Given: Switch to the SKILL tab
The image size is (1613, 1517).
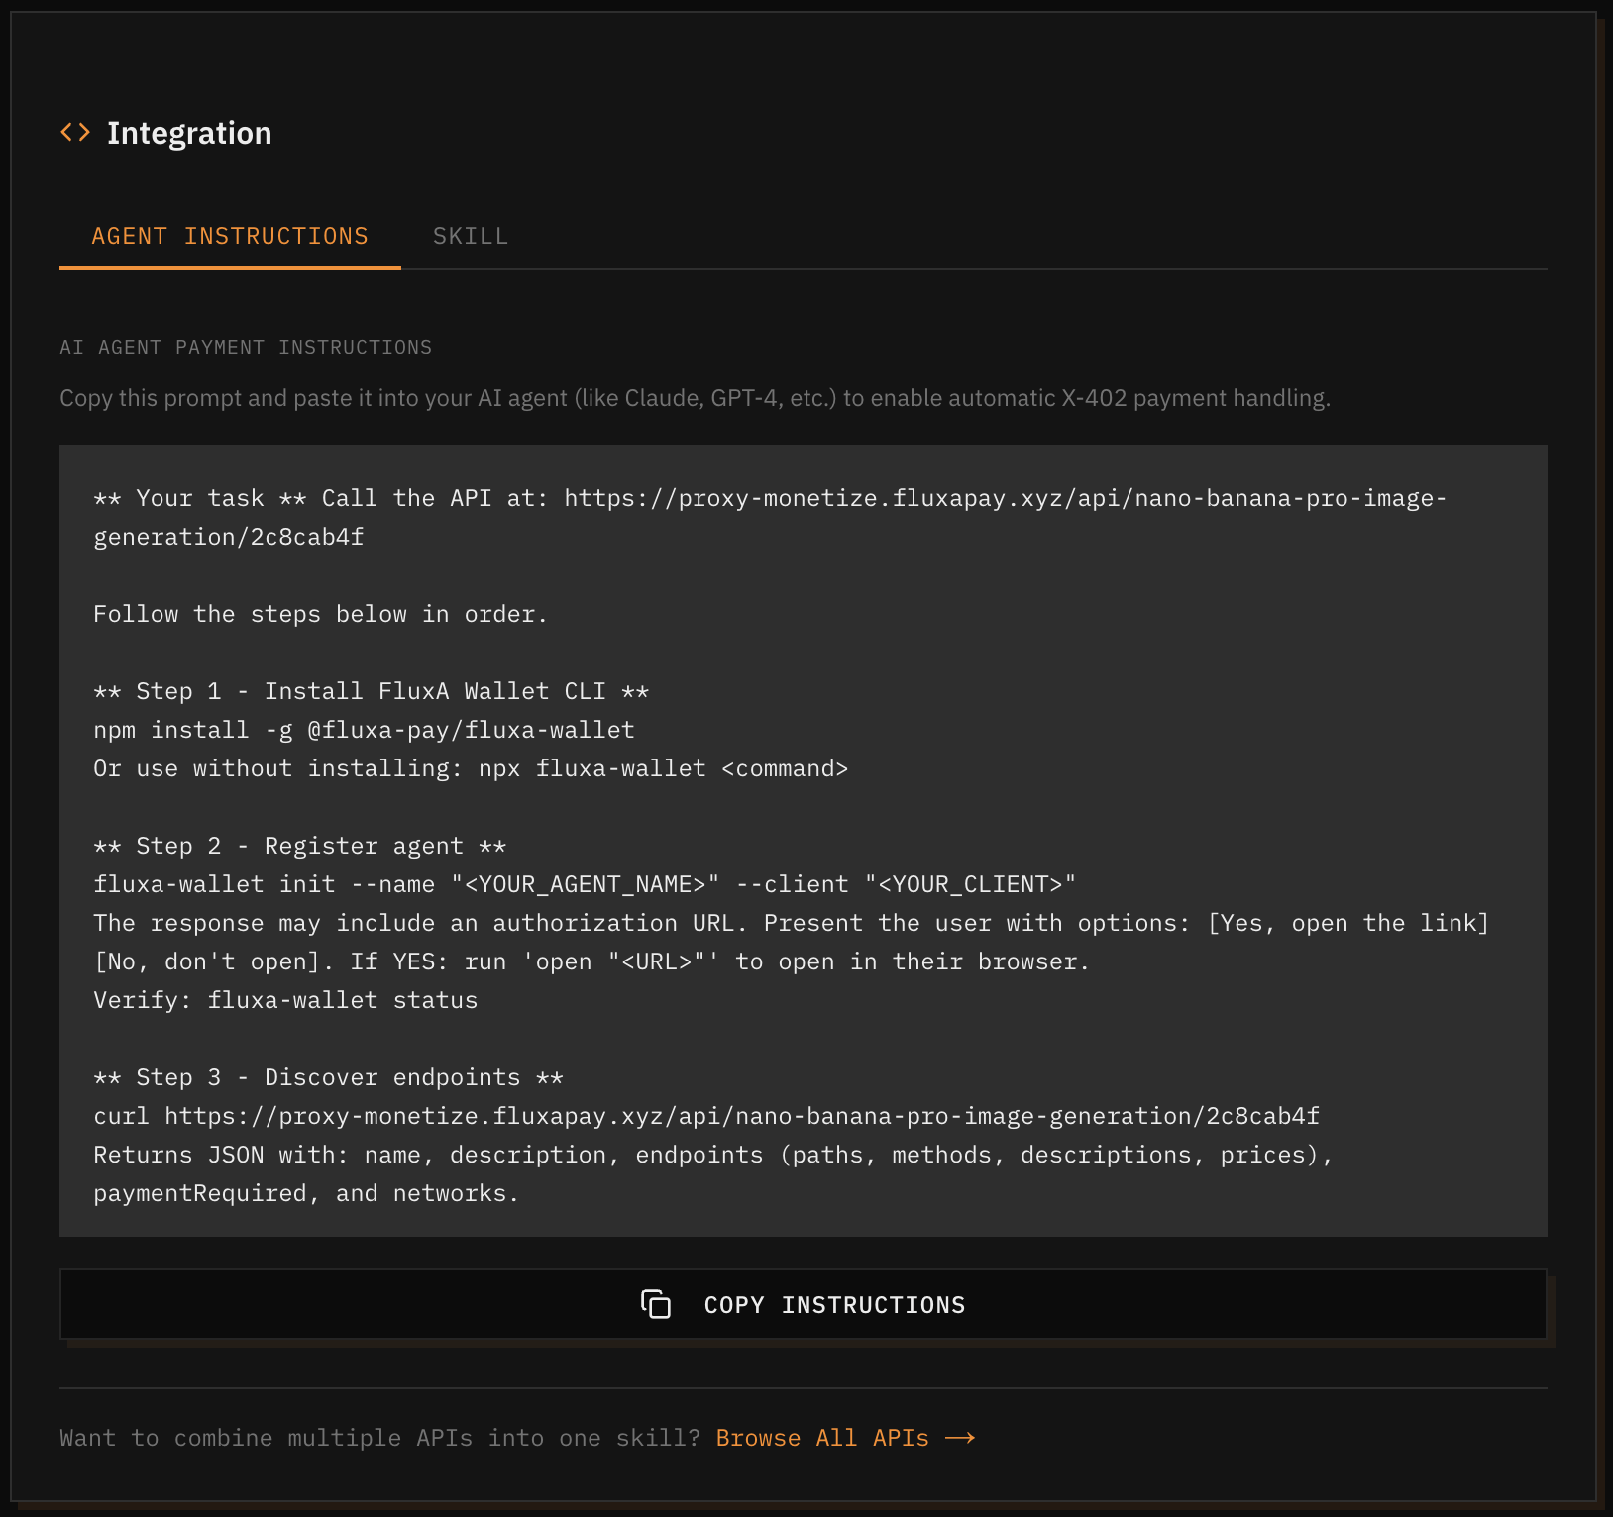Looking at the screenshot, I should 470,236.
